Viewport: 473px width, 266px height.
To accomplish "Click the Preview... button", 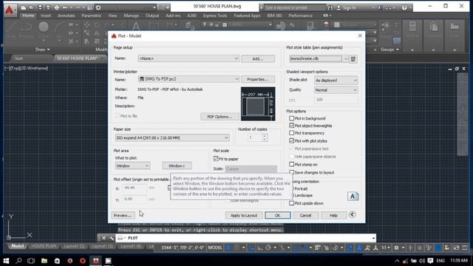I will (x=123, y=215).
